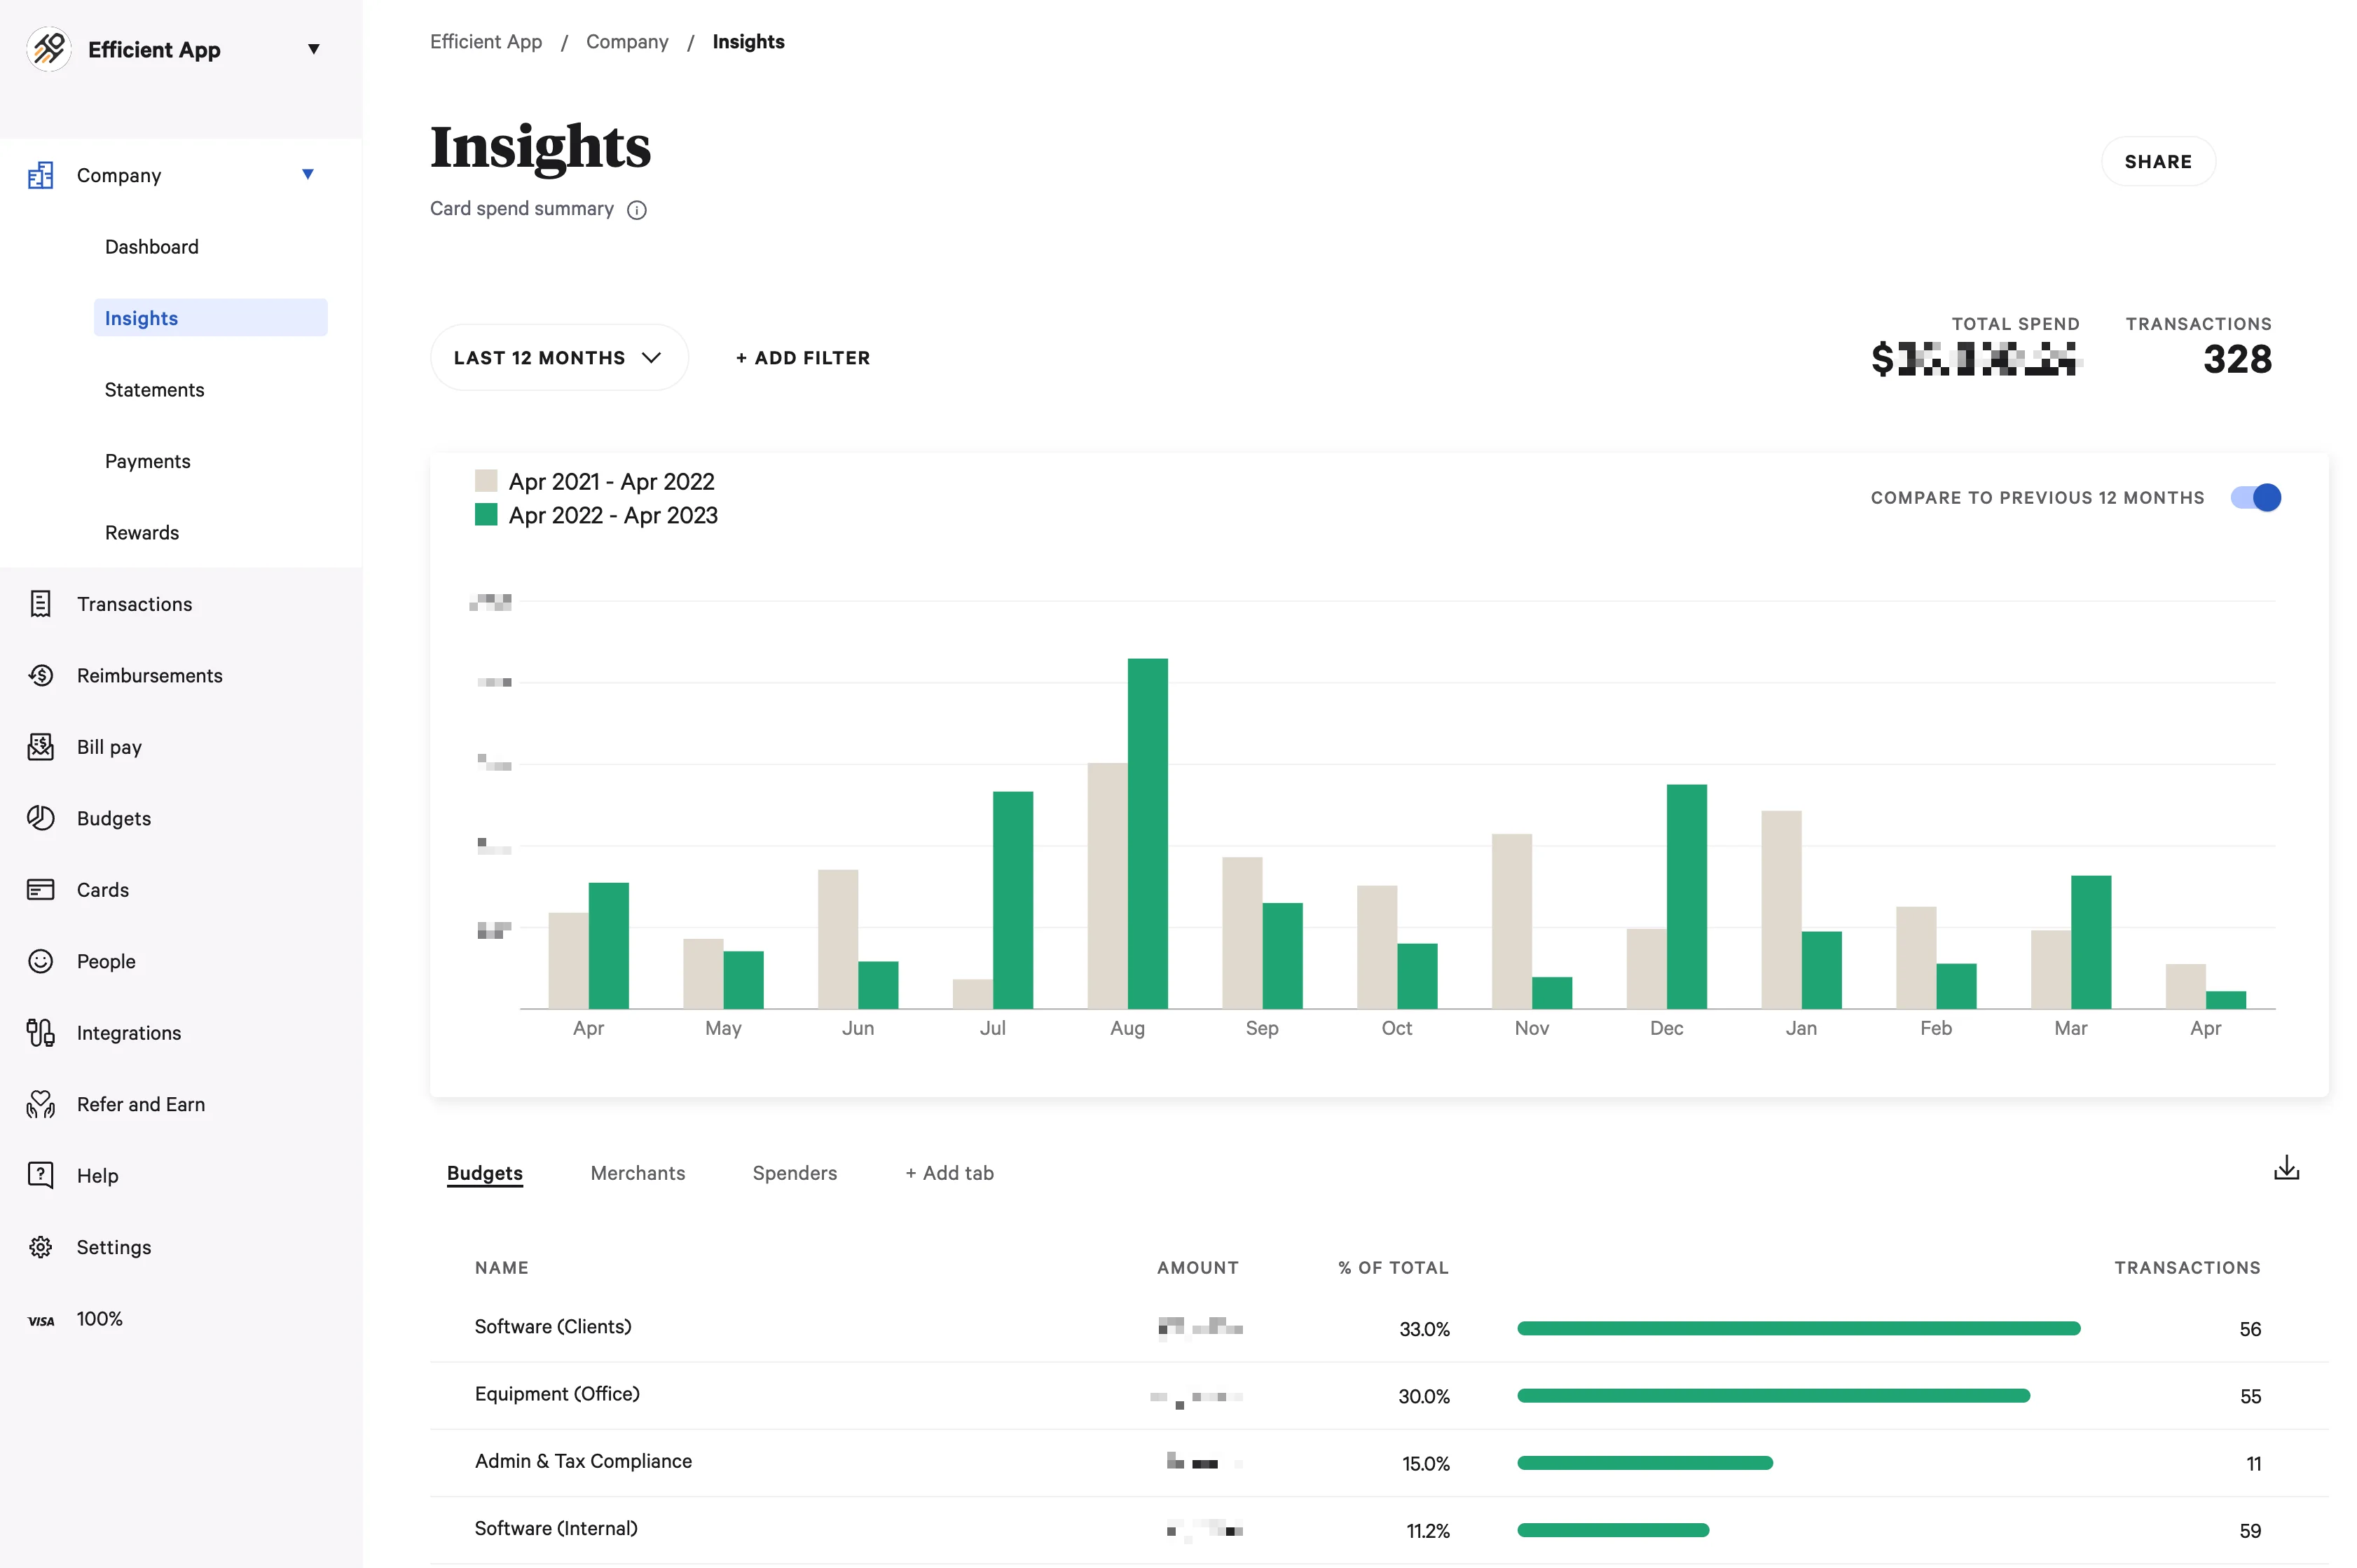This screenshot has height=1568, width=2357.
Task: Open the Last 12 Months dropdown
Action: (x=559, y=357)
